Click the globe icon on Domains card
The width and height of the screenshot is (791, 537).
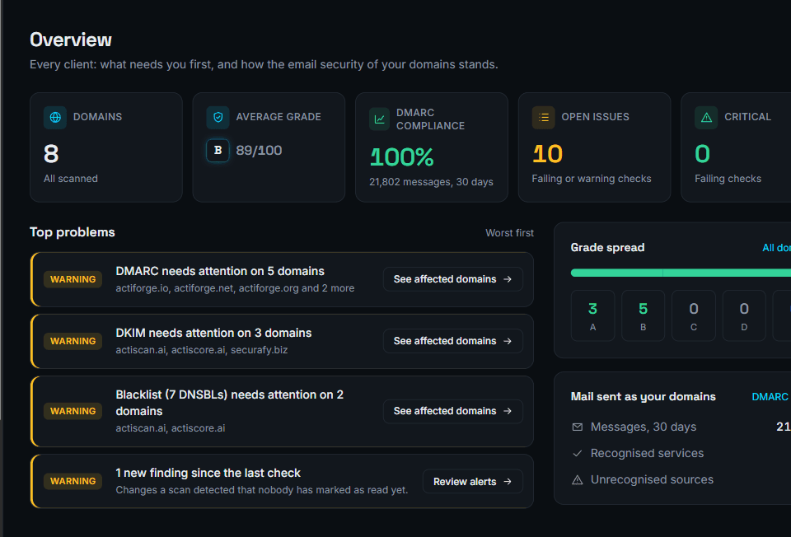point(55,117)
